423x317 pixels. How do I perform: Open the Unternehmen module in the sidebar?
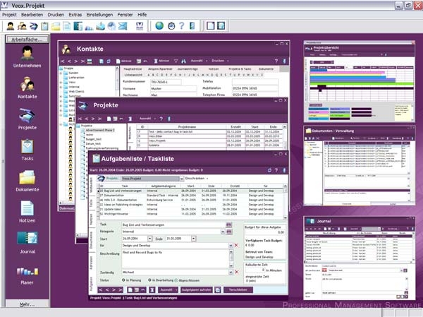click(x=27, y=54)
